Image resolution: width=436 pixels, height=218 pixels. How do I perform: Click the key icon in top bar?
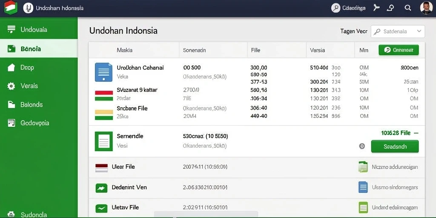[x=390, y=8]
